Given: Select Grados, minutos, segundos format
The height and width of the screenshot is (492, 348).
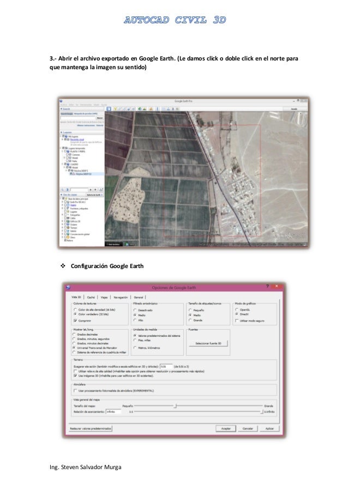Looking at the screenshot, I should pyautogui.click(x=74, y=338).
